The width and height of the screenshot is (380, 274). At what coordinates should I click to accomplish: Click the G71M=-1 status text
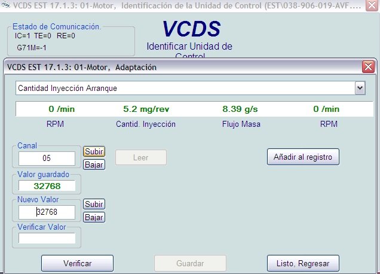tap(32, 48)
